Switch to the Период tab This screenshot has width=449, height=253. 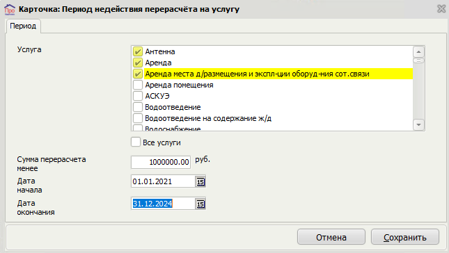pyautogui.click(x=23, y=26)
